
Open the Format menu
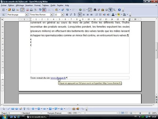coord(38,5)
